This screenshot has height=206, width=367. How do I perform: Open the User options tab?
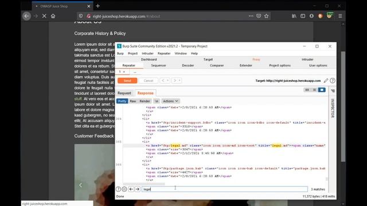coord(318,66)
